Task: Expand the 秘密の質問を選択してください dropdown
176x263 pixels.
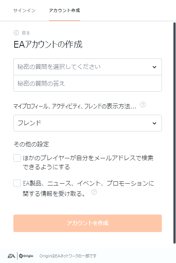Action: tap(88, 67)
